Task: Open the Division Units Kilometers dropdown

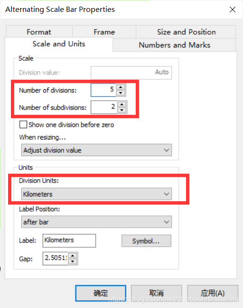Action: click(96, 194)
